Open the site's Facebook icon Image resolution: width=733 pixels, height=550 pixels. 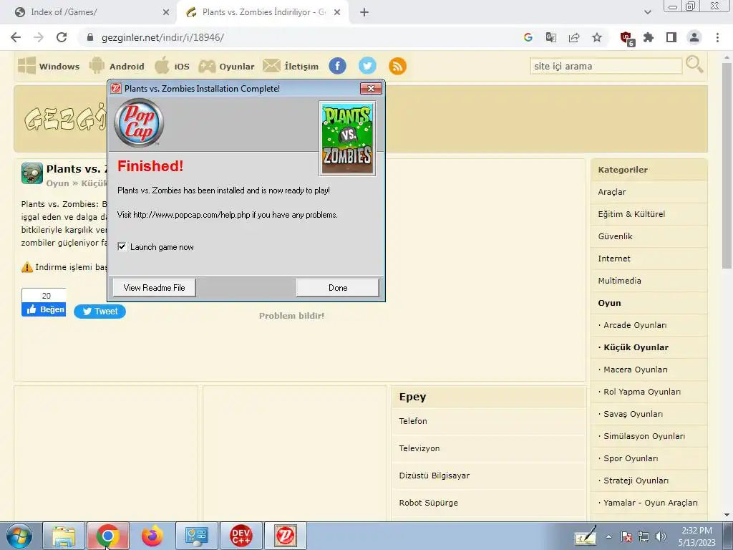coord(338,66)
